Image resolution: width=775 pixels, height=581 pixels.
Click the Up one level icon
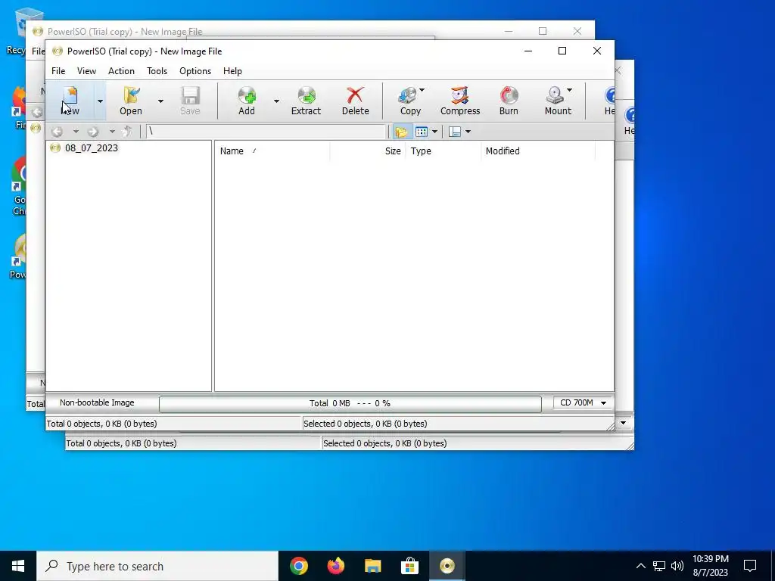coord(127,132)
